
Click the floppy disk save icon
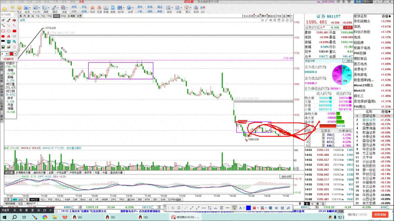click(x=3, y=47)
